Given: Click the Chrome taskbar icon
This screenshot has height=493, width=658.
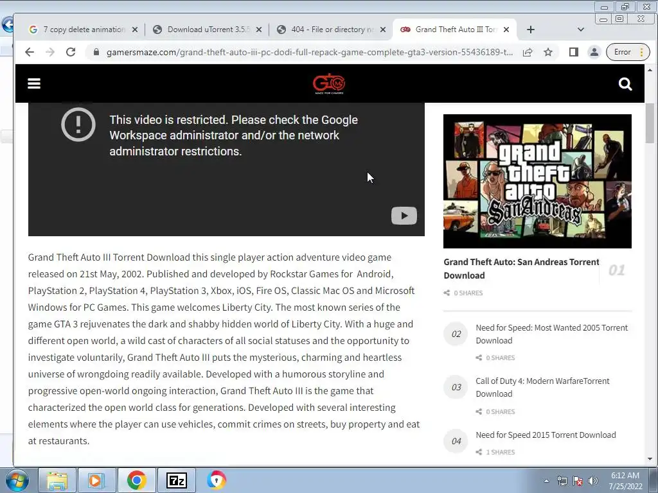Looking at the screenshot, I should (136, 480).
